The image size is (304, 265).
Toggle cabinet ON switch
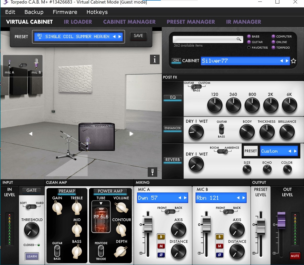(176, 60)
